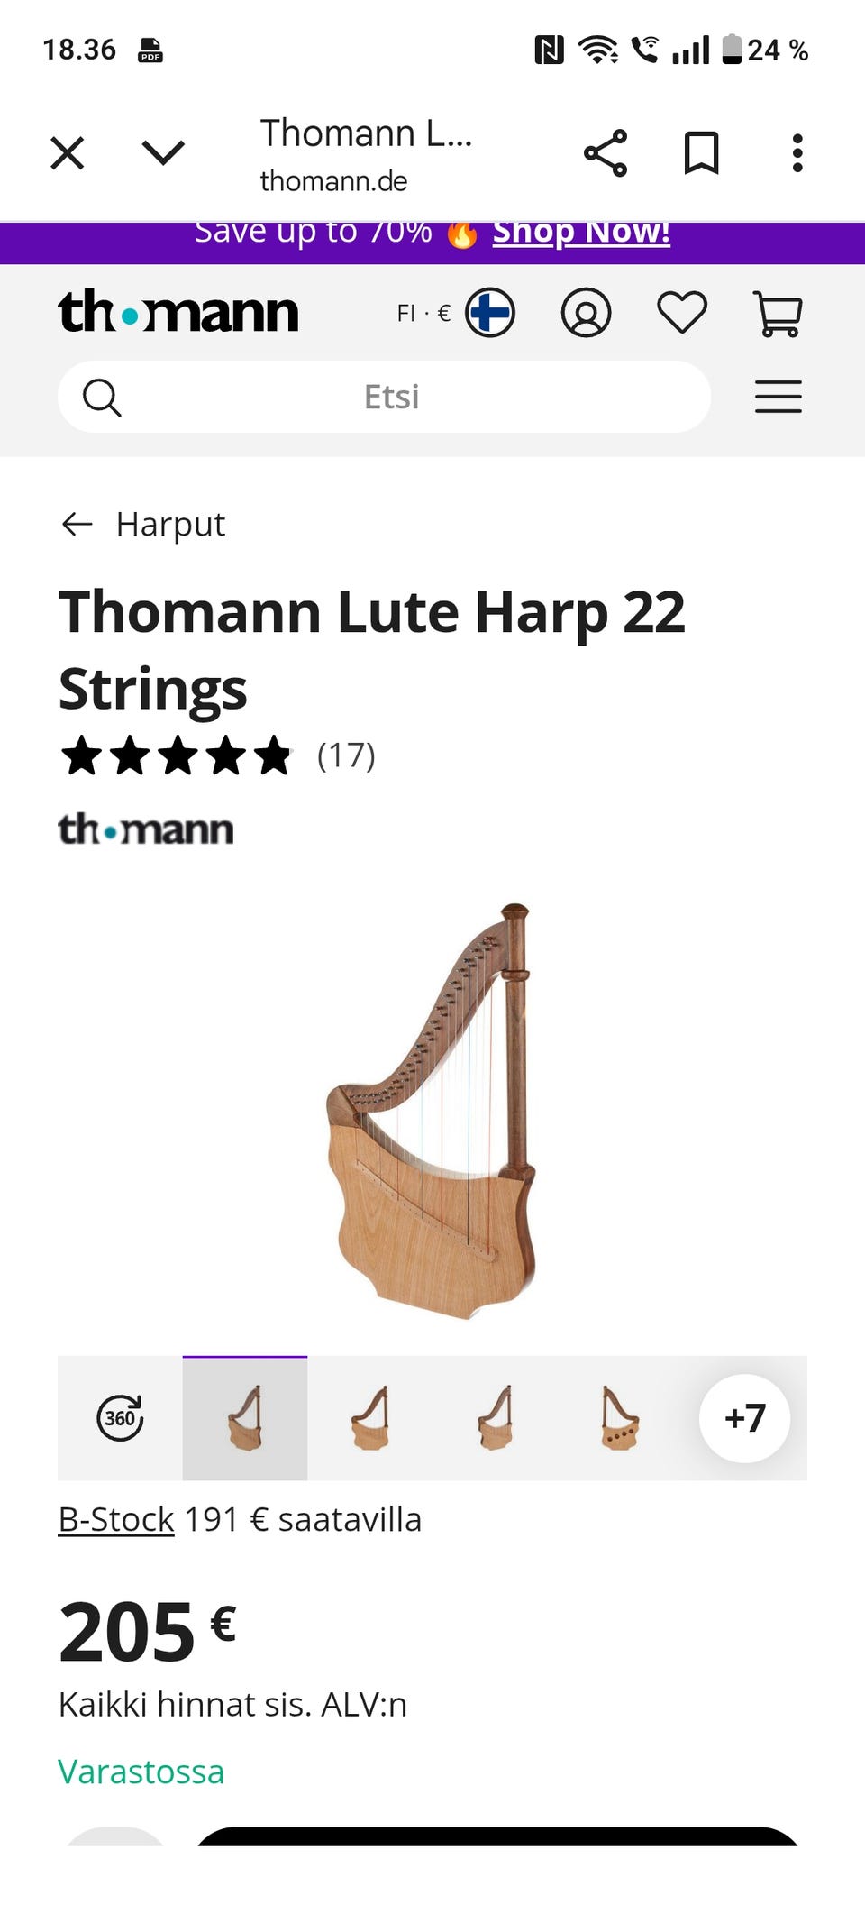
Task: Collapse the custom tab using down chevron
Action: [x=163, y=153]
